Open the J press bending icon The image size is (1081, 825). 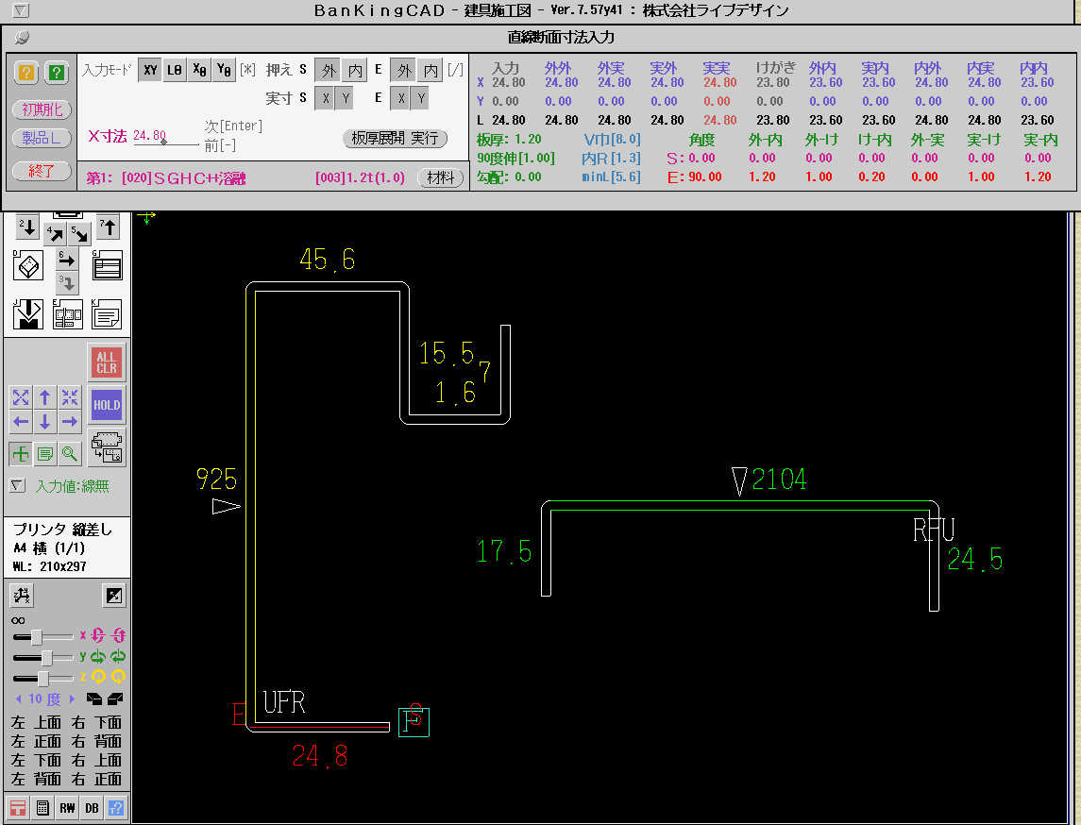click(27, 314)
